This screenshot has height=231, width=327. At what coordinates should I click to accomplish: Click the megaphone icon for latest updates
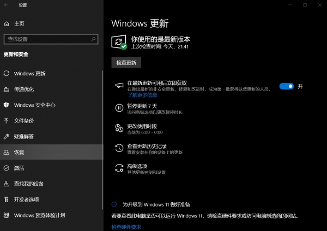coord(119,86)
